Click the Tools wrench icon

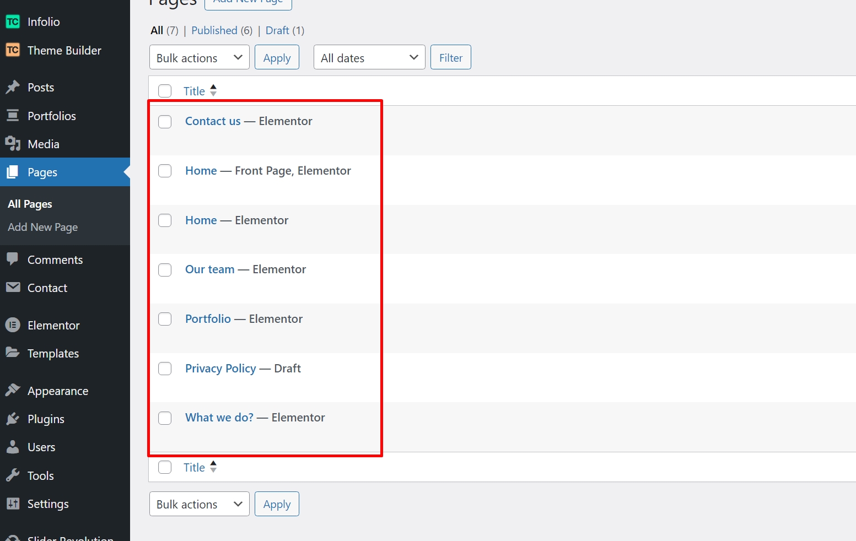click(x=13, y=475)
